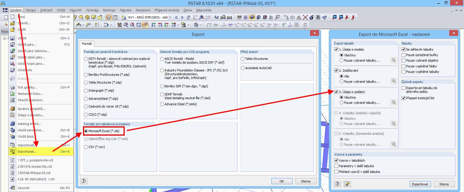
Task: Pick tables button for Zatěžování
Action: pos(394,81)
